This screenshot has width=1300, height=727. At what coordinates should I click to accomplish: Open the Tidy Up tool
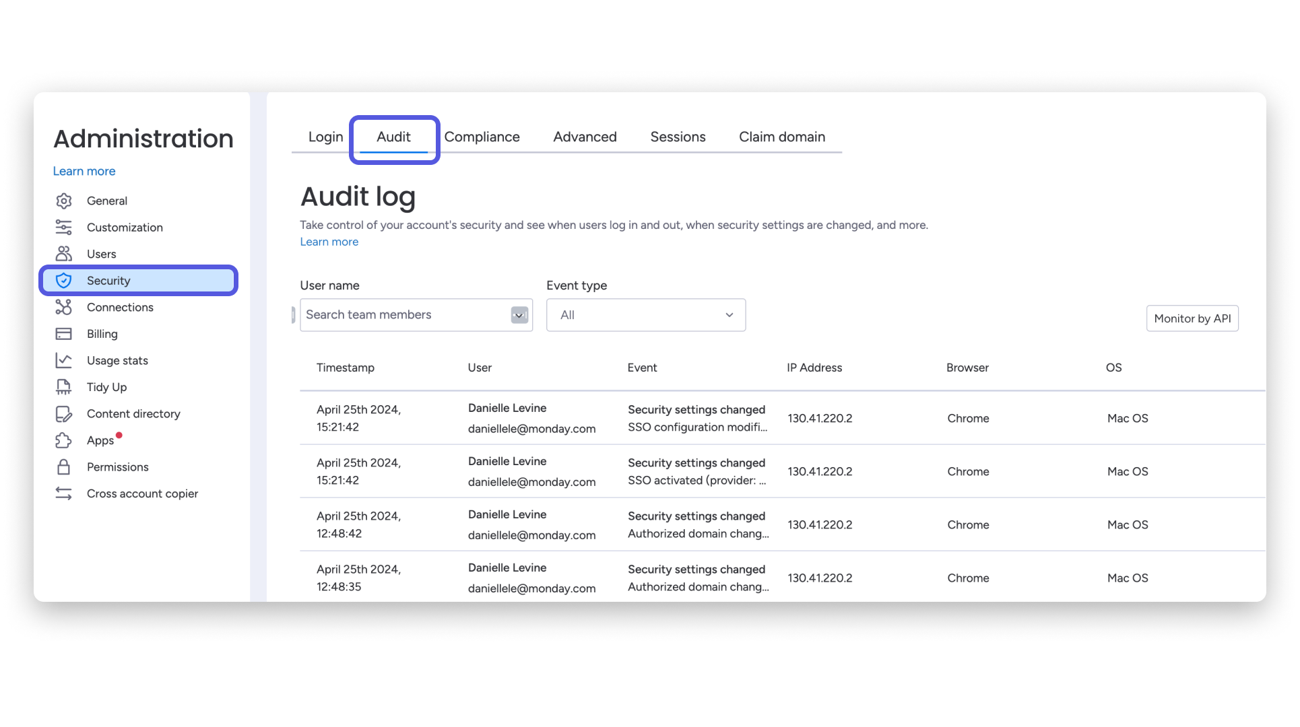tap(106, 387)
